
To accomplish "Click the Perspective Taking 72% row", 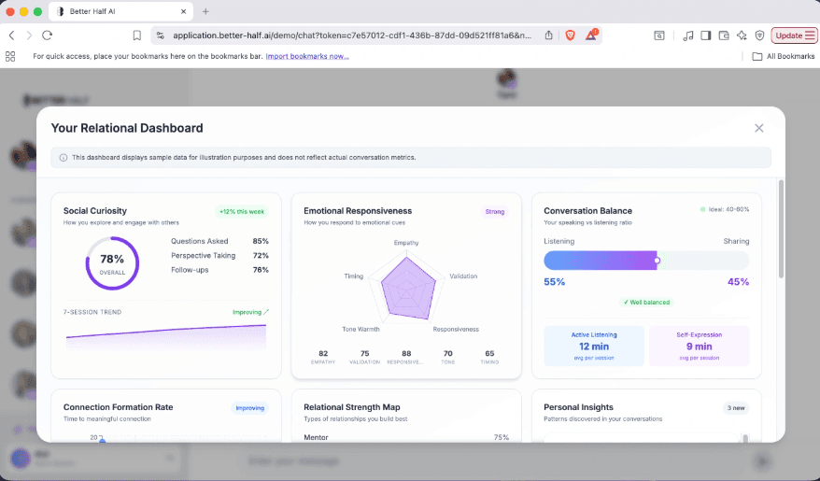I will (219, 256).
